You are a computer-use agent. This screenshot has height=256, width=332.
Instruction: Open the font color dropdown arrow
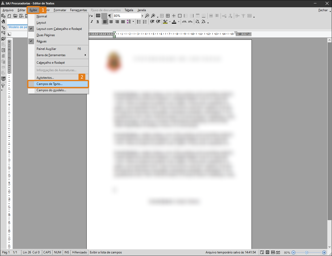pos(179,22)
